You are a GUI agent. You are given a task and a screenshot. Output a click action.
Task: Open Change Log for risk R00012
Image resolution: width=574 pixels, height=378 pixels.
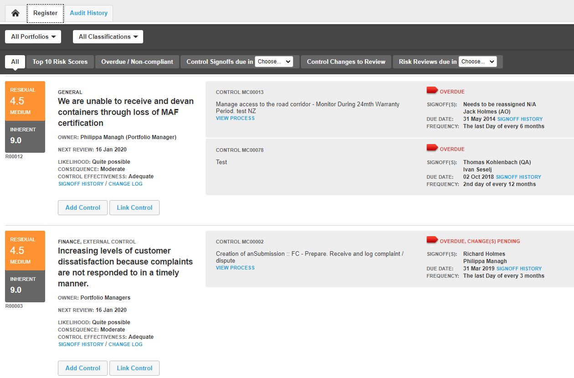pyautogui.click(x=125, y=184)
